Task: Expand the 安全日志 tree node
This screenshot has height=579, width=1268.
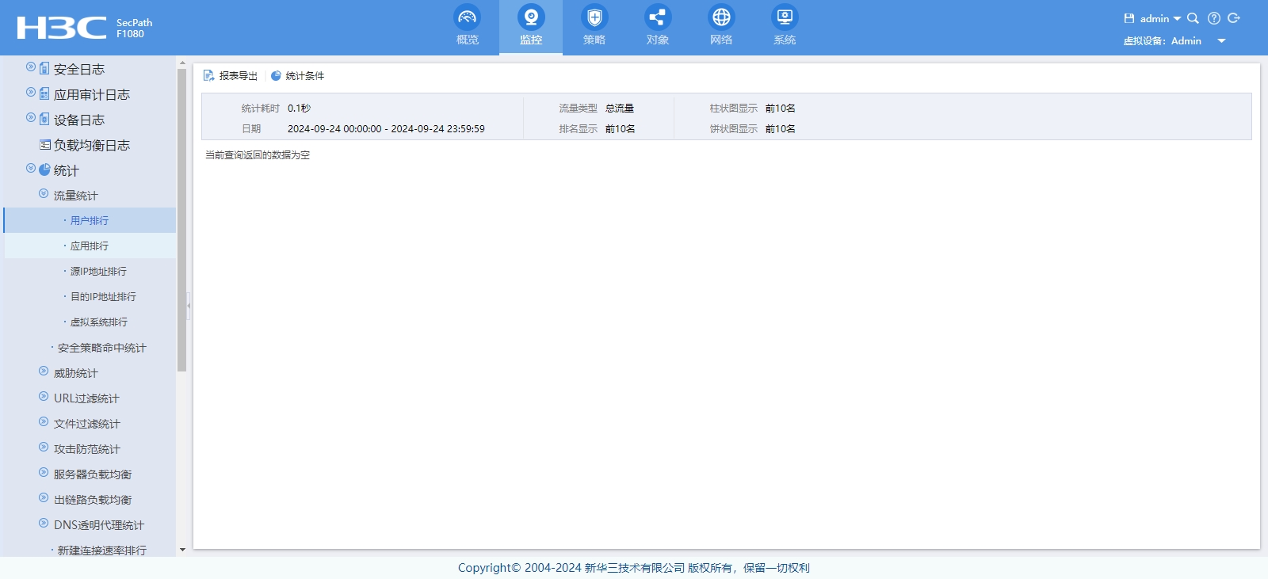Action: click(x=31, y=67)
